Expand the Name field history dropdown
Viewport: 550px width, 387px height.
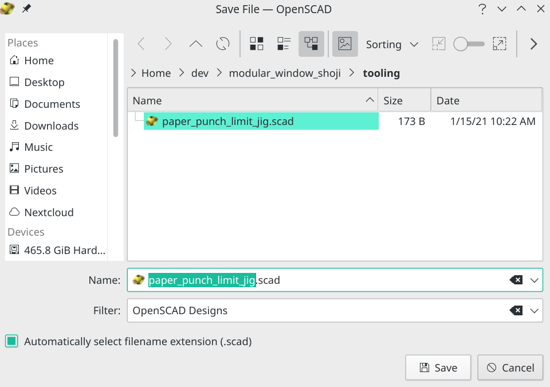[534, 280]
